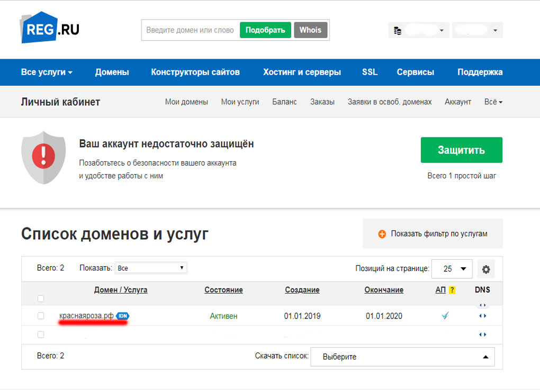Check the box for the second domain row
This screenshot has width=540, height=390.
point(41,334)
